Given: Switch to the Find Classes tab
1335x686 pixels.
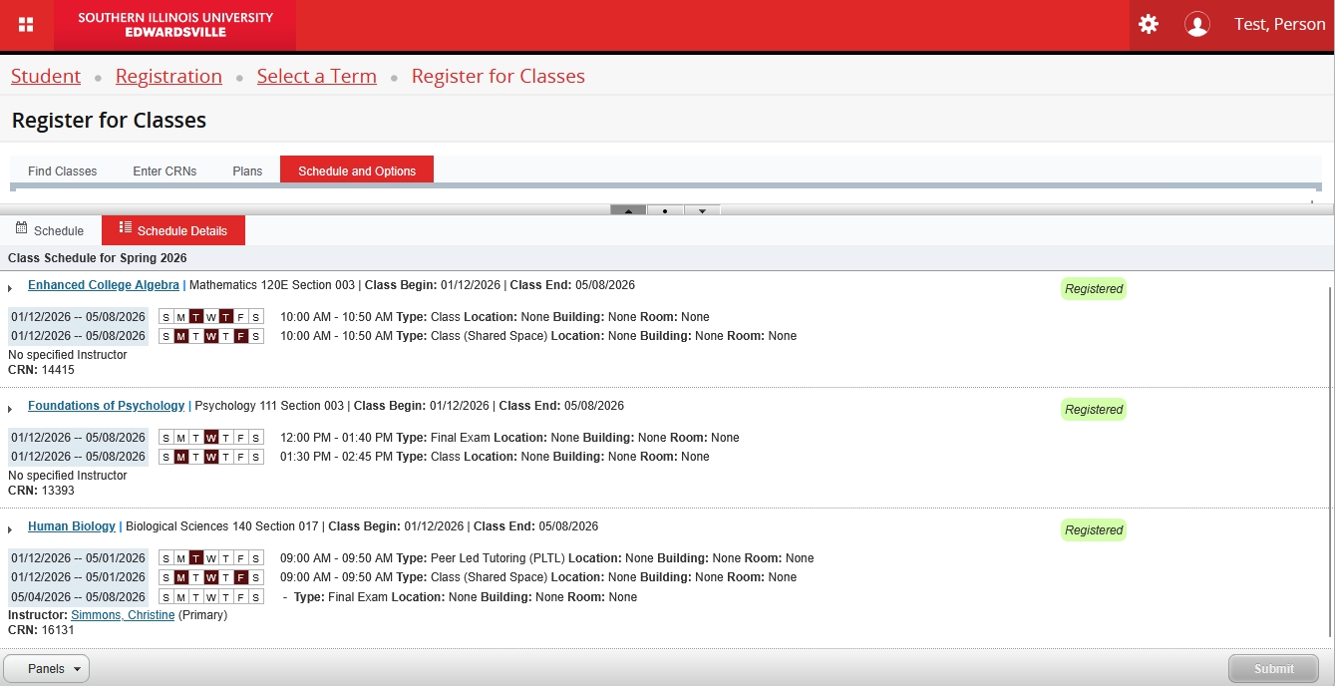Looking at the screenshot, I should click(x=62, y=171).
